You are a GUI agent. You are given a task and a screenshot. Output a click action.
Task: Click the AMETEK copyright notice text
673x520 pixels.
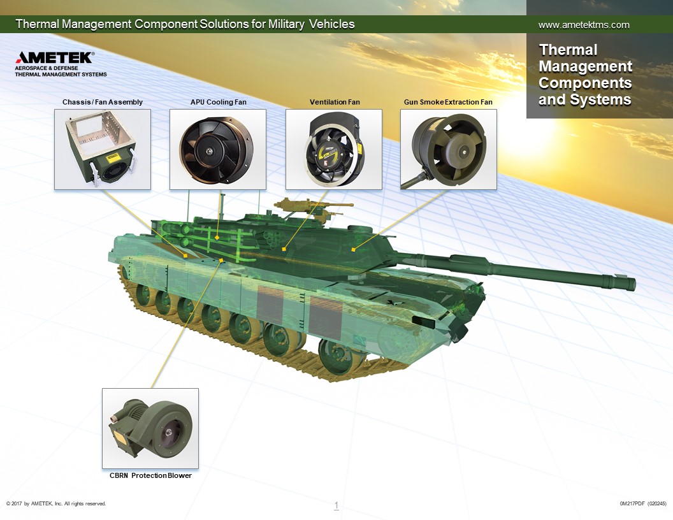point(56,503)
